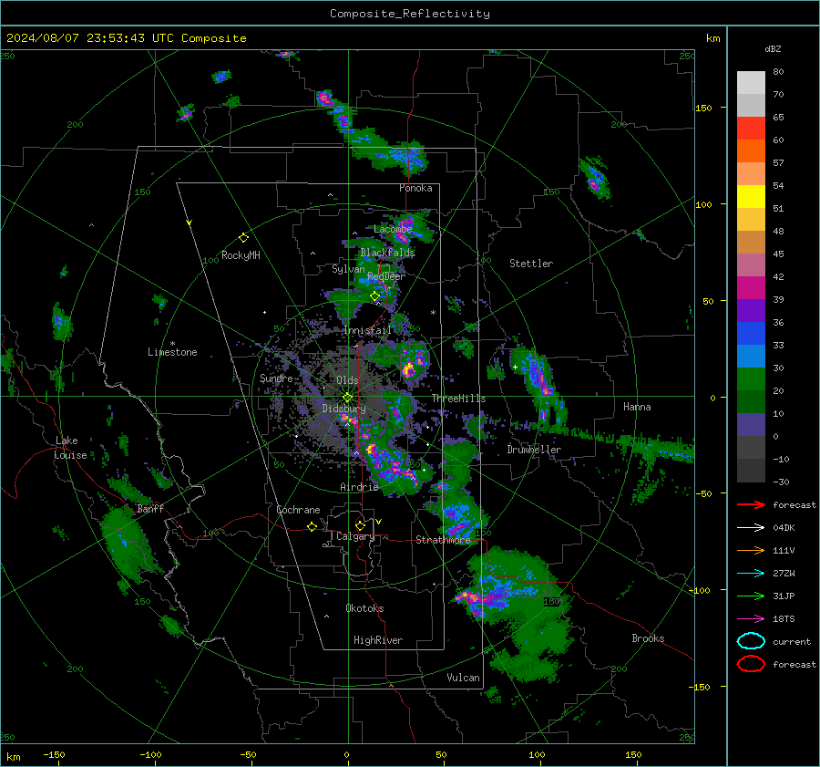Click the green 20 dBZ color swatch
Viewport: 820px width, 767px height.
coord(751,378)
